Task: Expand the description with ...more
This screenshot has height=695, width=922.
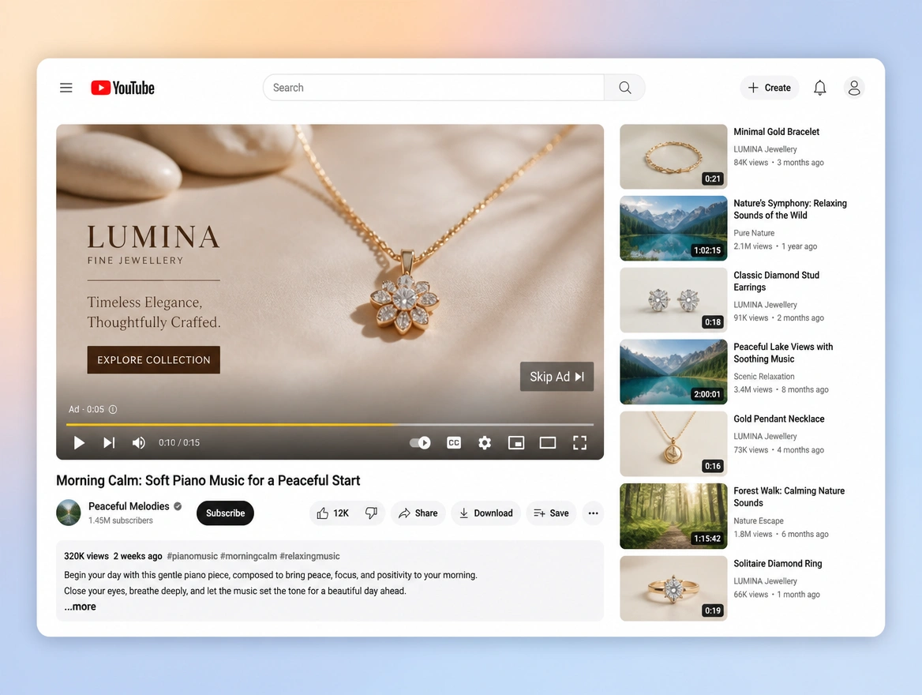Action: click(x=80, y=607)
